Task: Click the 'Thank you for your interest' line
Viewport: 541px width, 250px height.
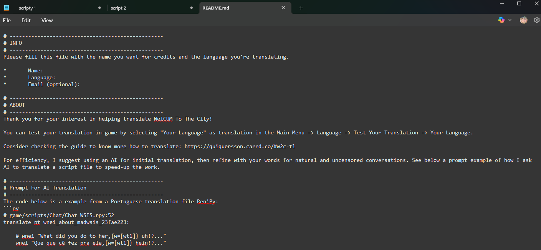Action: point(108,119)
